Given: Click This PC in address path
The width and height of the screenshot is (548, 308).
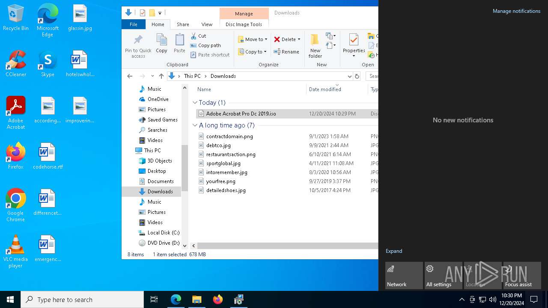Looking at the screenshot, I should (192, 76).
